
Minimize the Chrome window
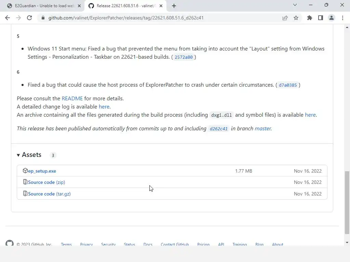tap(310, 5)
